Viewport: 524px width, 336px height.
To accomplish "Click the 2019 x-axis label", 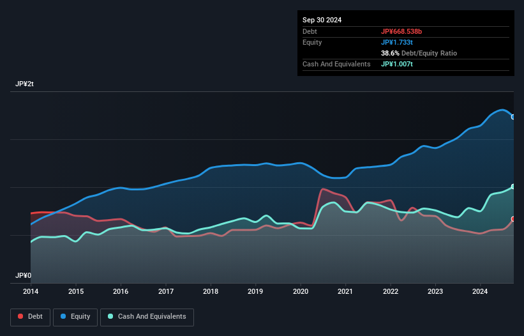I will point(255,291).
